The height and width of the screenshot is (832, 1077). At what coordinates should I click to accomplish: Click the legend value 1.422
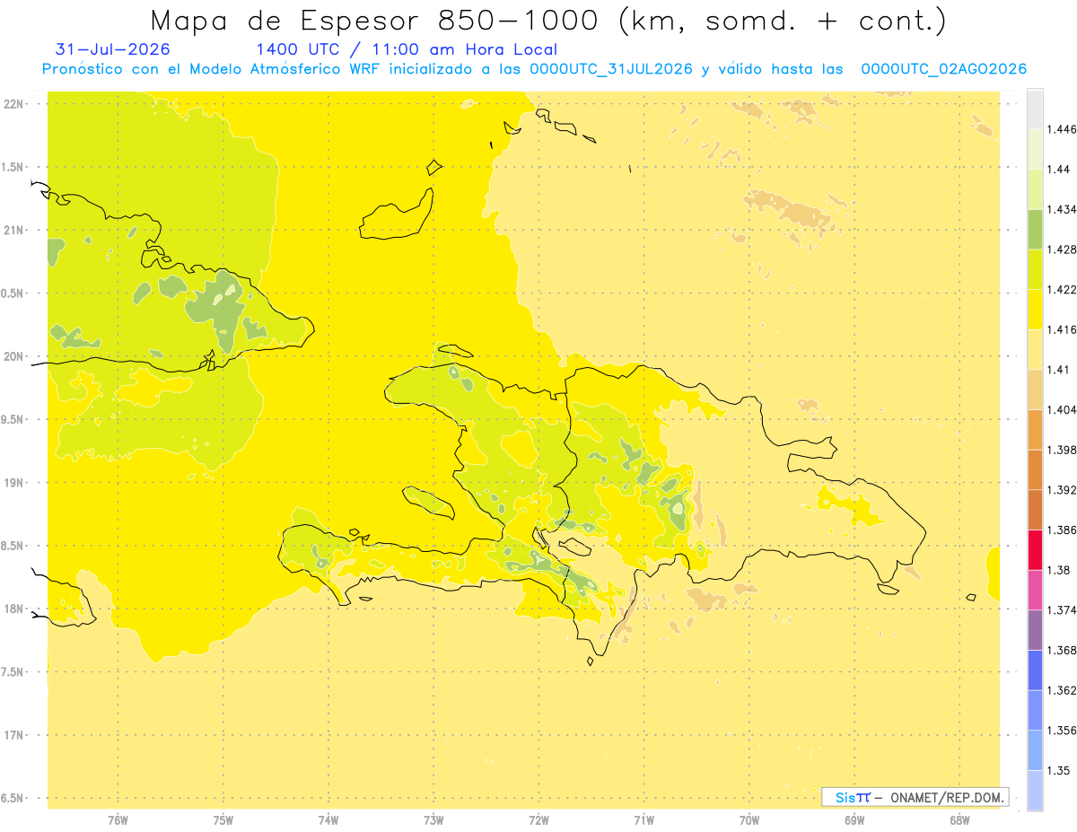(1062, 289)
